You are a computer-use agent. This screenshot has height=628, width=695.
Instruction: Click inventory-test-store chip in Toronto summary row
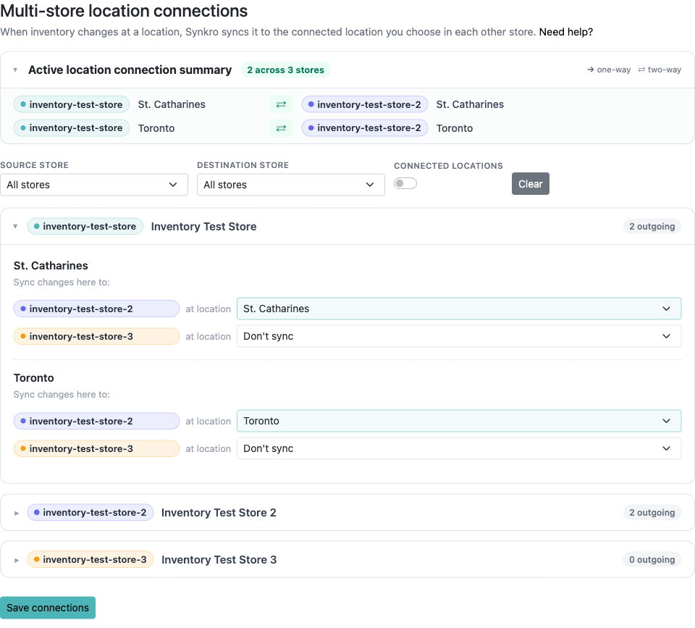72,127
